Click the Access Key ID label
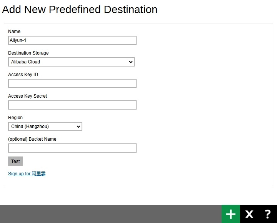 (x=23, y=75)
